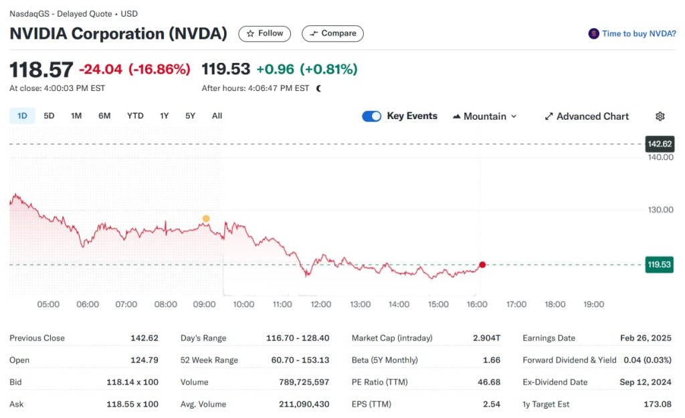Viewport: 685px width, 418px height.
Task: Click the purple badge beside Time to buy NVDA
Action: pos(595,33)
